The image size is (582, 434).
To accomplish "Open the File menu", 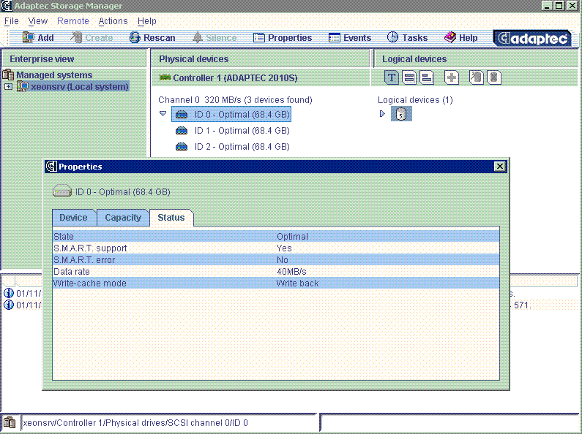I will click(x=12, y=21).
